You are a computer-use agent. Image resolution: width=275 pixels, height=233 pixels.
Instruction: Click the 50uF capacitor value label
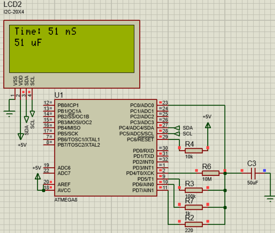point(253,183)
